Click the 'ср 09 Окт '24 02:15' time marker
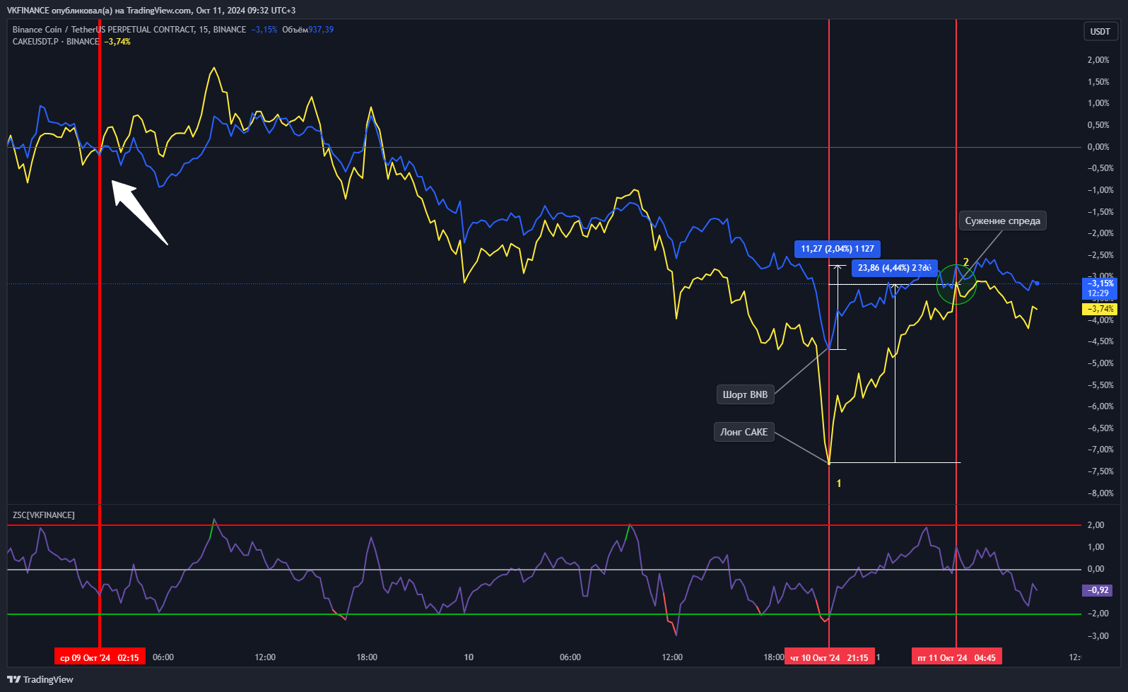 coord(100,657)
